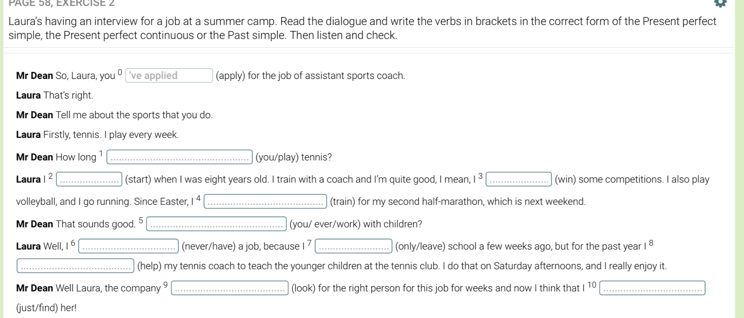Click 'Mr Dean' label before 'That sounds good'
Image resolution: width=744 pixels, height=318 pixels.
pos(35,224)
